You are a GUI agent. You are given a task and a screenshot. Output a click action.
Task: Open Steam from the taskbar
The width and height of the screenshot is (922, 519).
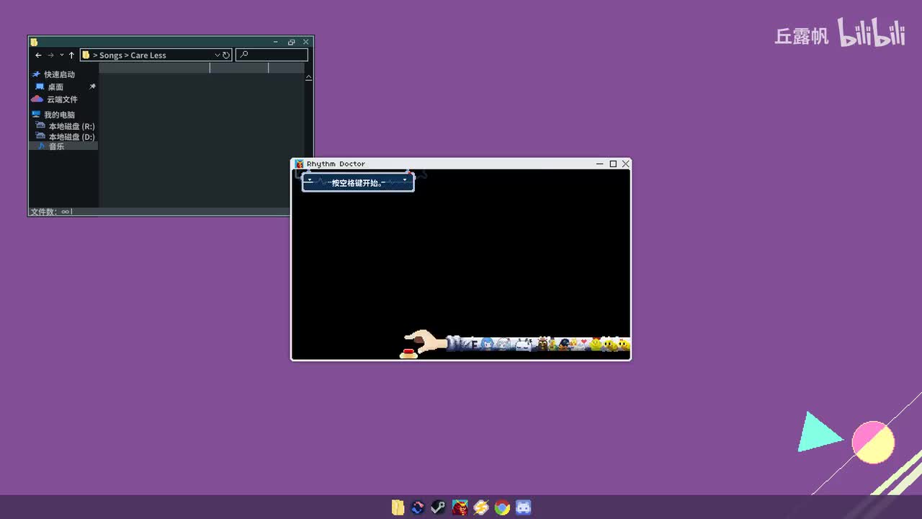[x=438, y=507]
